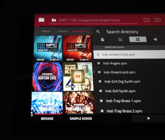Click program icon beside Inst-Grit Org Synth.xpm
Viewport: 165px width, 140px height.
point(100,82)
